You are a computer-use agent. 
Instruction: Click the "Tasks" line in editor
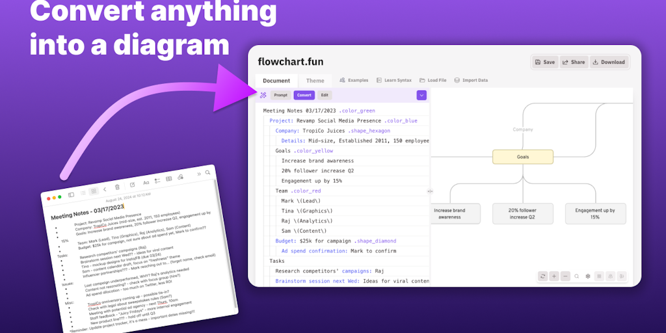[277, 261]
